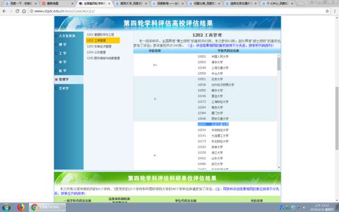Open the browser home page icon

click(24, 11)
